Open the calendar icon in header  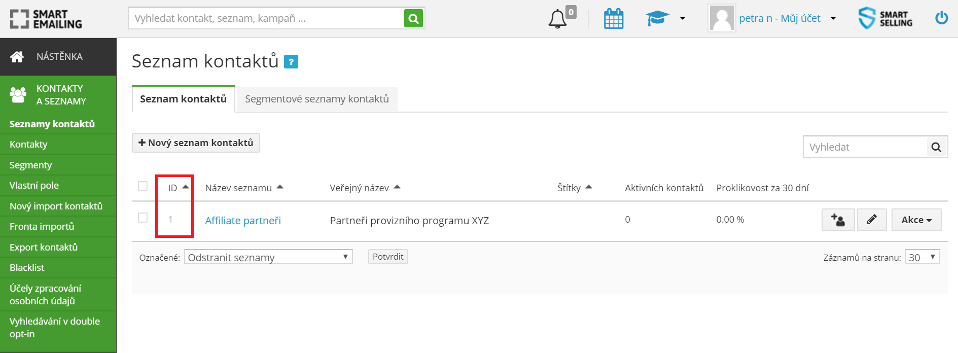[614, 19]
